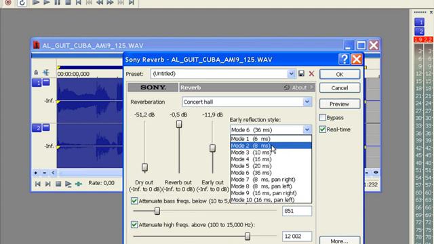The height and width of the screenshot is (244, 434).
Task: Select Mode 2 (8 ms)
Action: pos(271,146)
